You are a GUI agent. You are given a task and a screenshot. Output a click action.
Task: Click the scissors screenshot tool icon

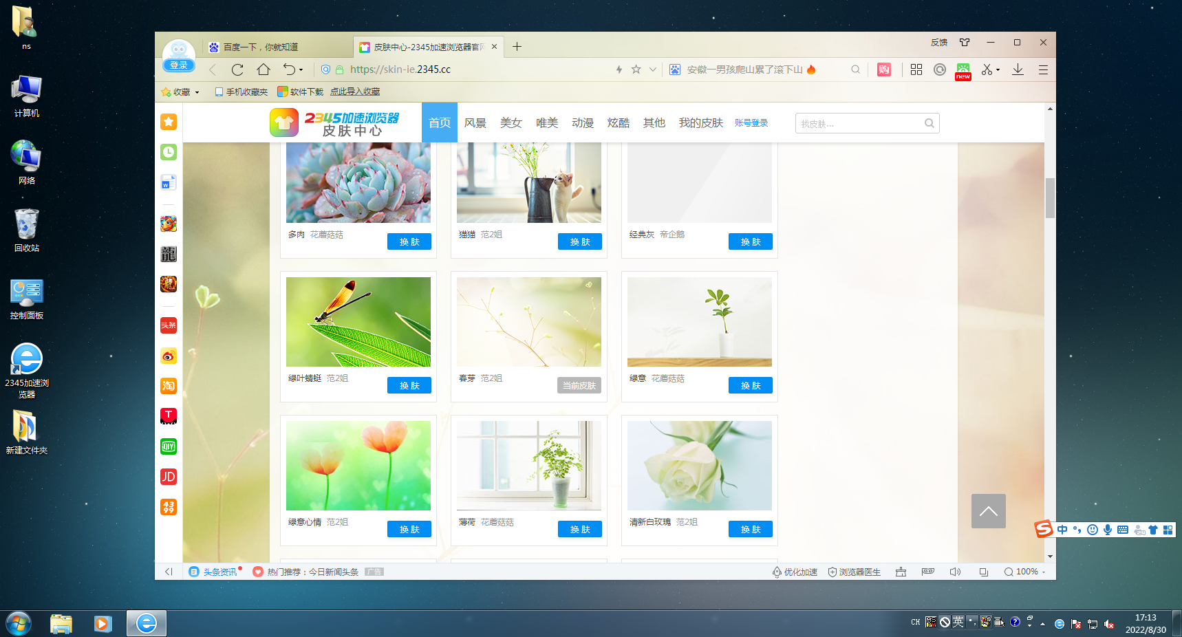coord(987,69)
